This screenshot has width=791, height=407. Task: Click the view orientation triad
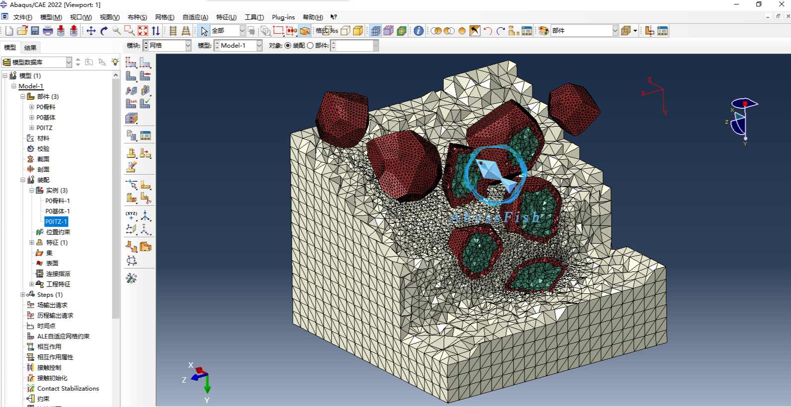(x=200, y=382)
